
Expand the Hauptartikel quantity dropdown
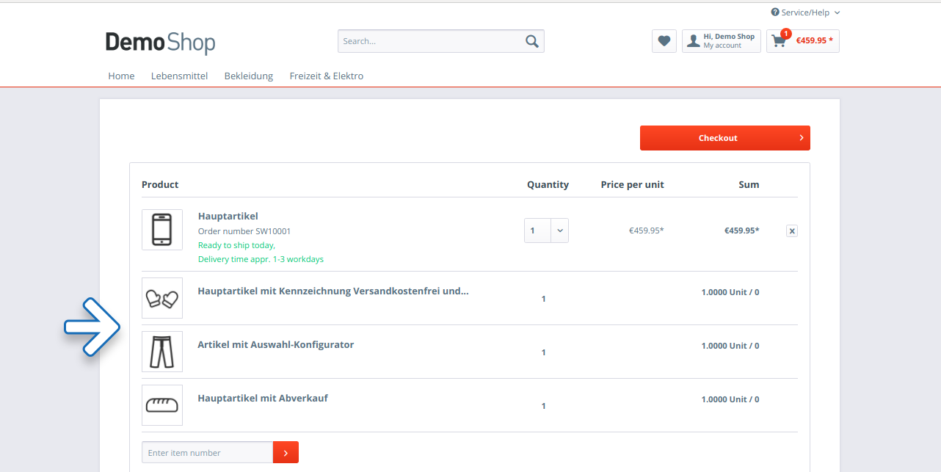coord(559,230)
